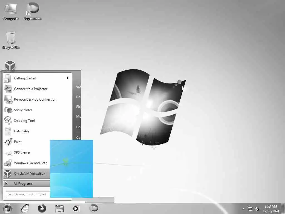Click the Connect to a Projector icon
285x214 pixels.
pyautogui.click(x=8, y=89)
